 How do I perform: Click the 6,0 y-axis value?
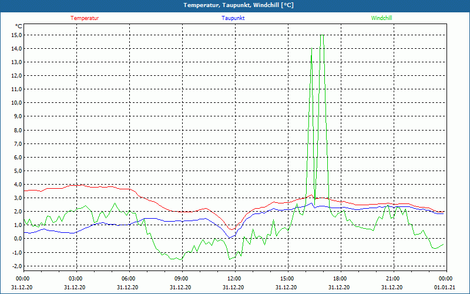[x=18, y=157]
